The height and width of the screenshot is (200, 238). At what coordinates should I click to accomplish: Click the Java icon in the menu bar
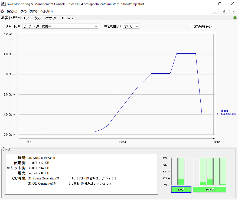click(2, 11)
